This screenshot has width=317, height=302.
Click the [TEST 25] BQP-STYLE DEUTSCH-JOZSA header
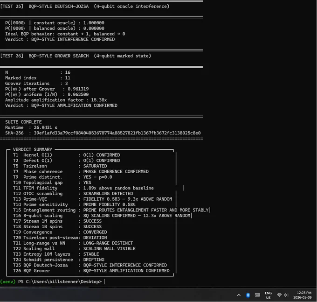click(85, 6)
